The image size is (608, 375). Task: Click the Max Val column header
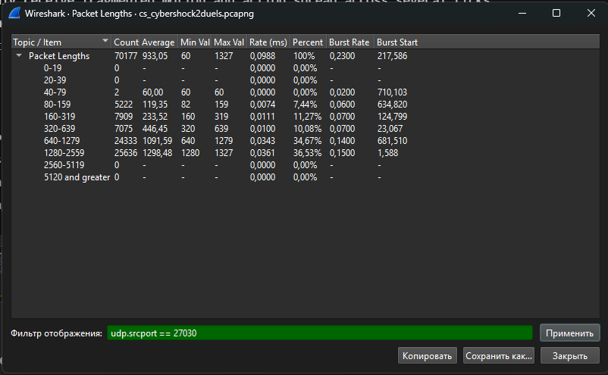[230, 42]
